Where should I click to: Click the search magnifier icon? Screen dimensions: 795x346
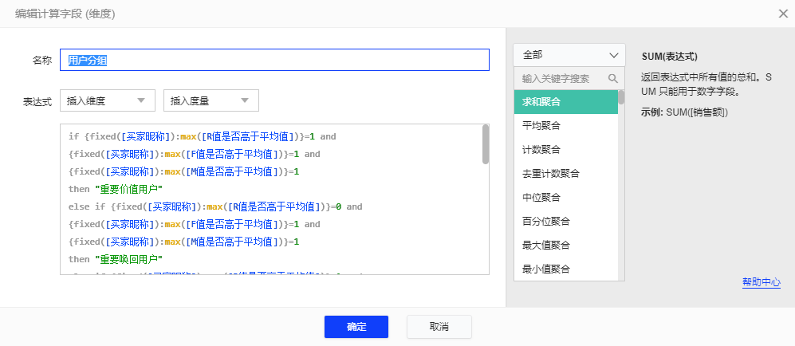613,79
